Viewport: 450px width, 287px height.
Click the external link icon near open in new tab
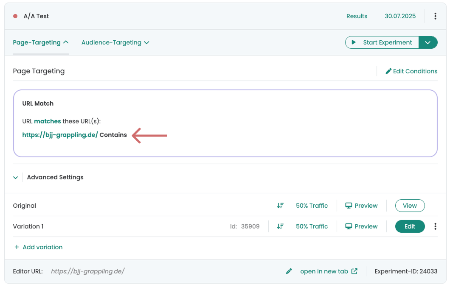[x=354, y=271]
